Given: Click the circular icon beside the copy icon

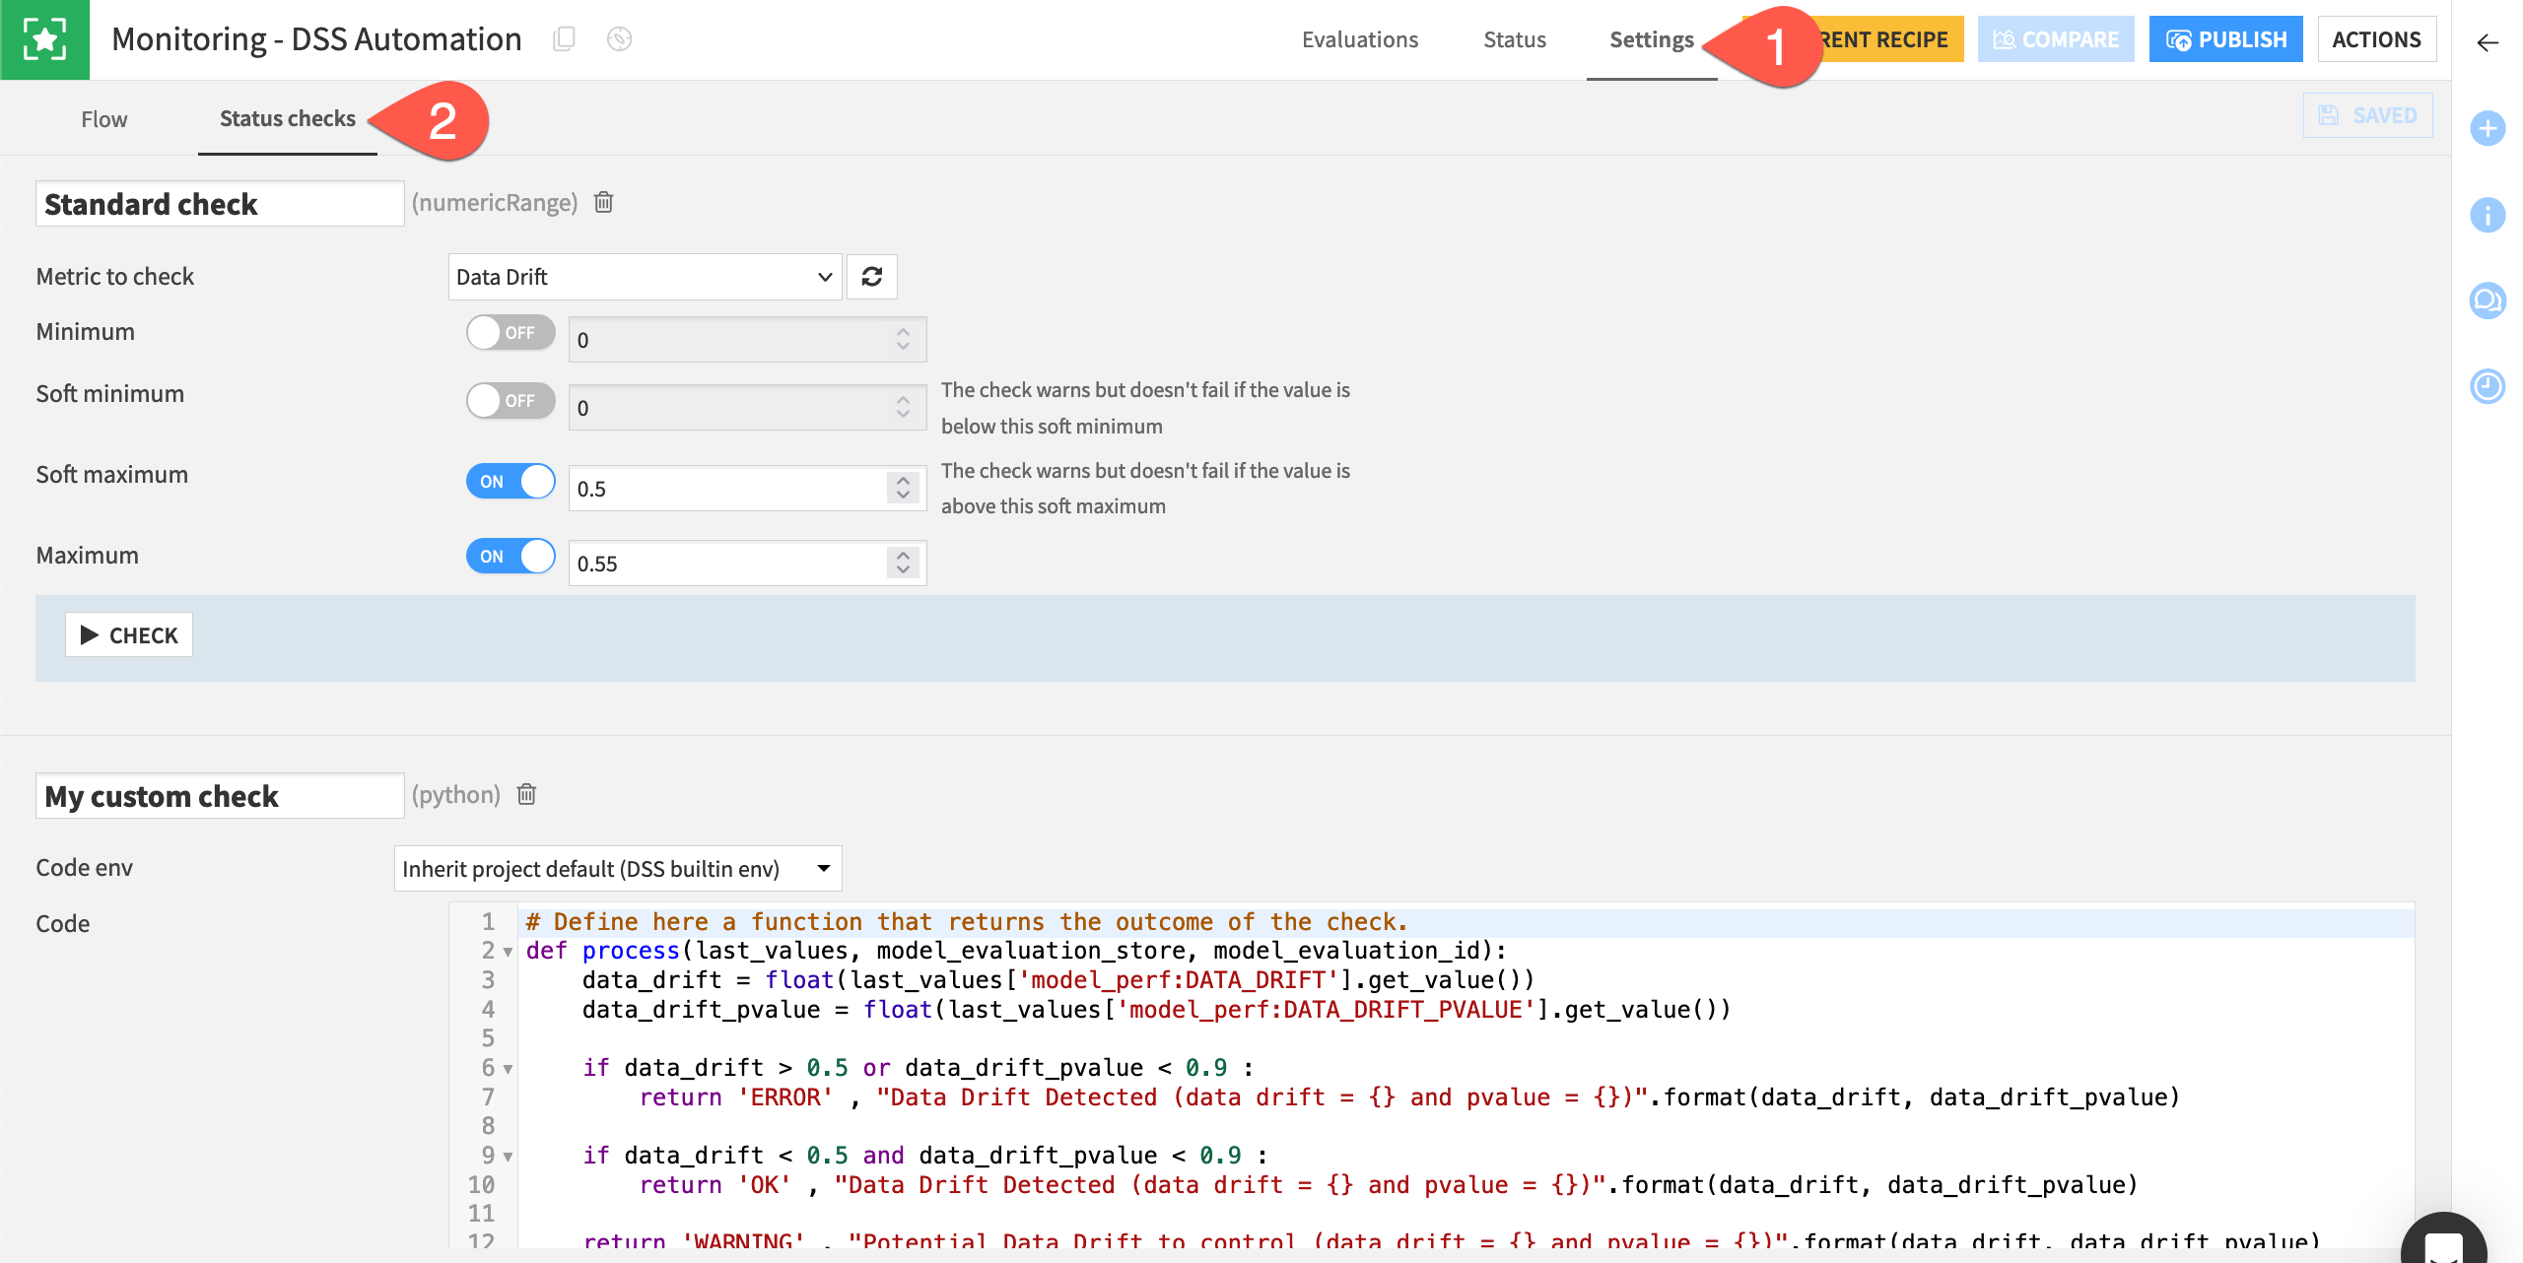Looking at the screenshot, I should (619, 39).
